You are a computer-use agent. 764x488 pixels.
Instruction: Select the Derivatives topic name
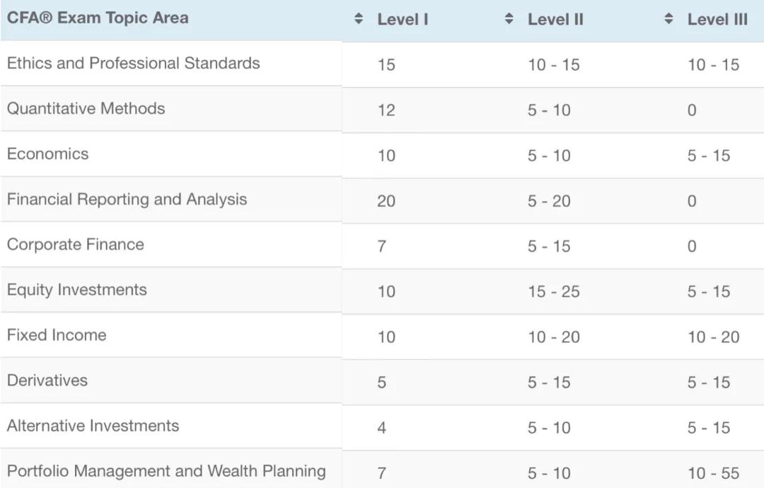(47, 380)
